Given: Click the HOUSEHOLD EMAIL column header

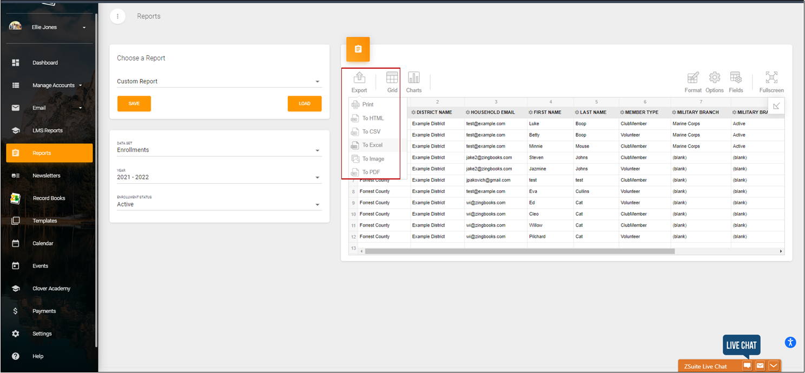Looking at the screenshot, I should tap(496, 112).
